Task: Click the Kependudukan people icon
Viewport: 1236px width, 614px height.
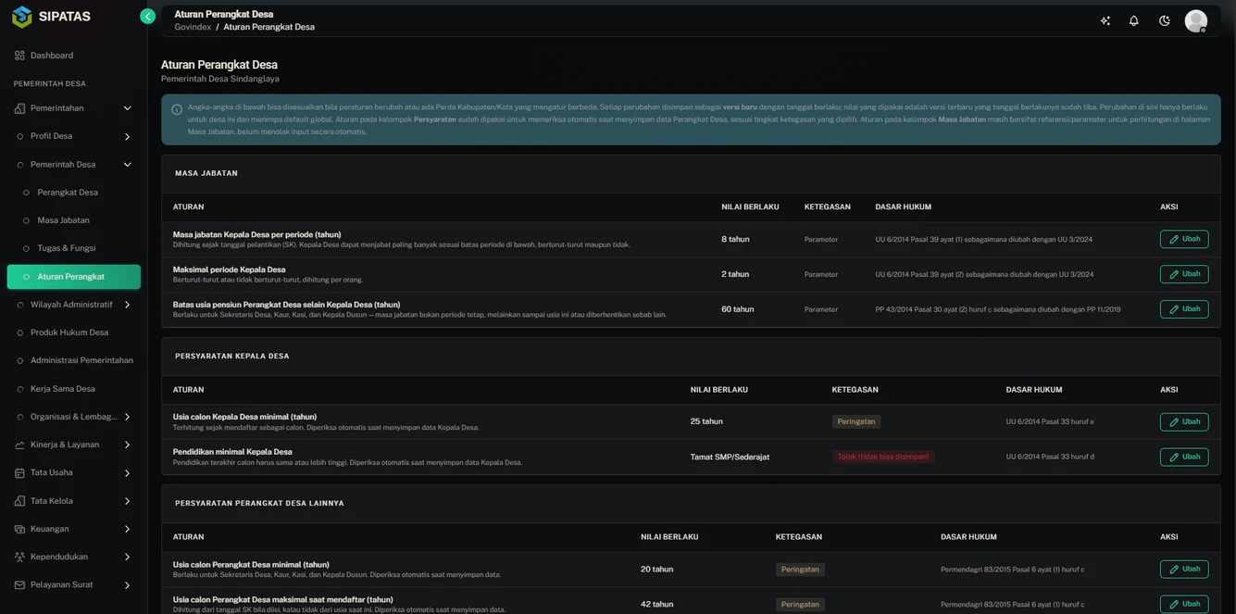Action: [19, 558]
